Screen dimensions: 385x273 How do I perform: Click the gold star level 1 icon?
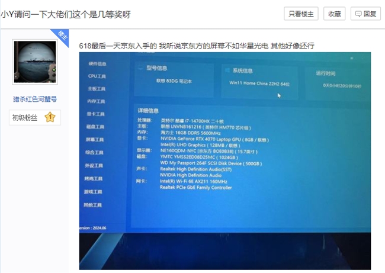click(x=50, y=117)
